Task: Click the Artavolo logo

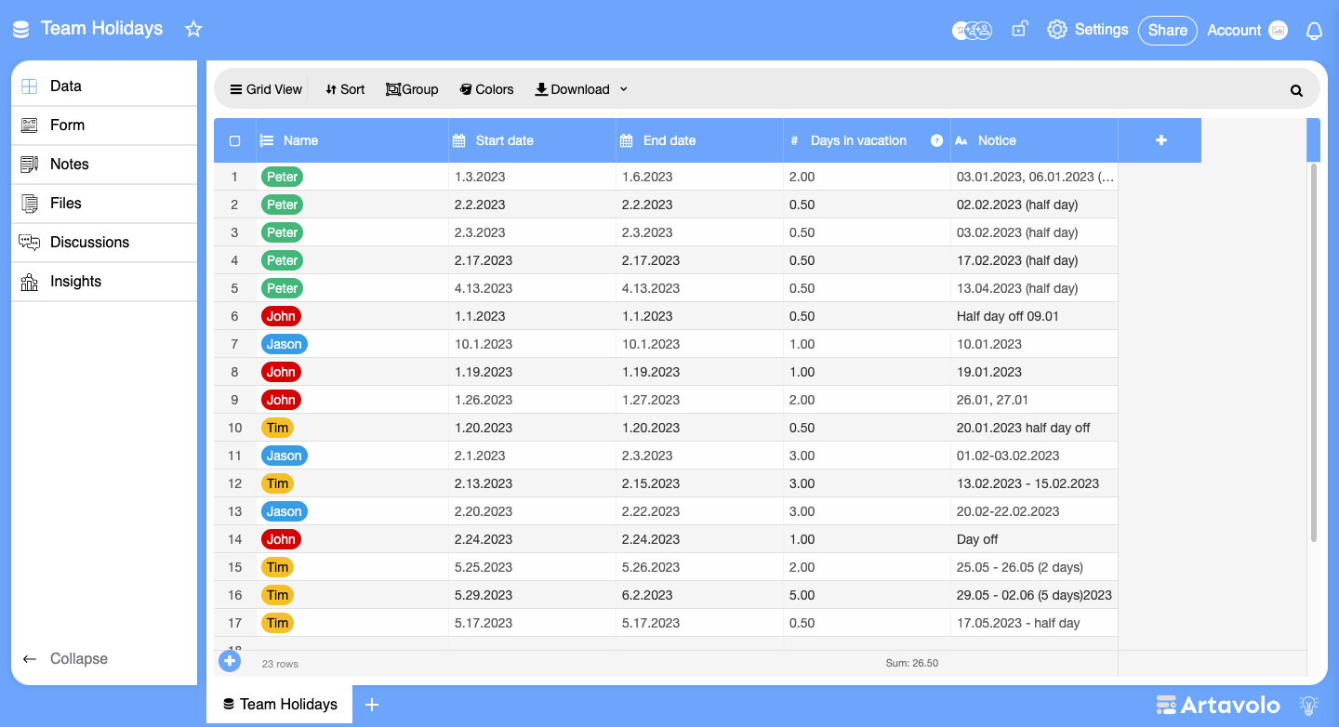Action: 1218,705
